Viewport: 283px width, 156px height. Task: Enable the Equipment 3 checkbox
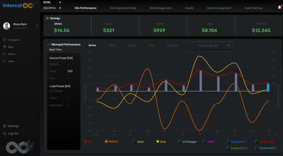(x=256, y=148)
